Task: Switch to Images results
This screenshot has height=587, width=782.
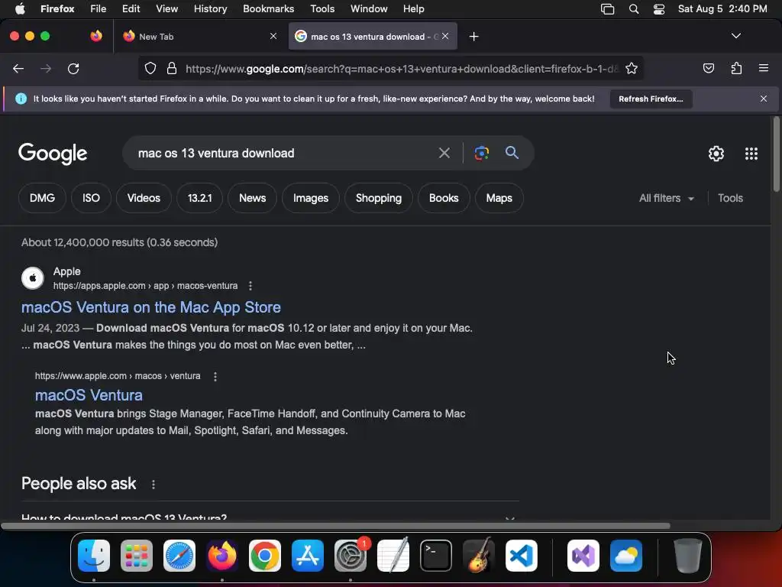Action: click(311, 198)
